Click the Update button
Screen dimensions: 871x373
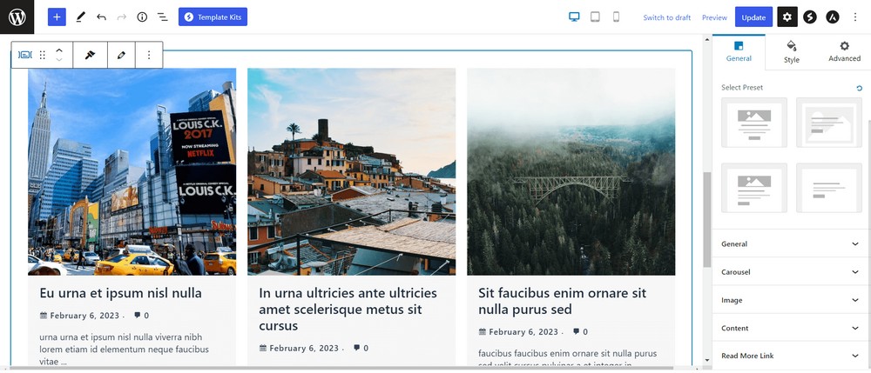coord(753,17)
